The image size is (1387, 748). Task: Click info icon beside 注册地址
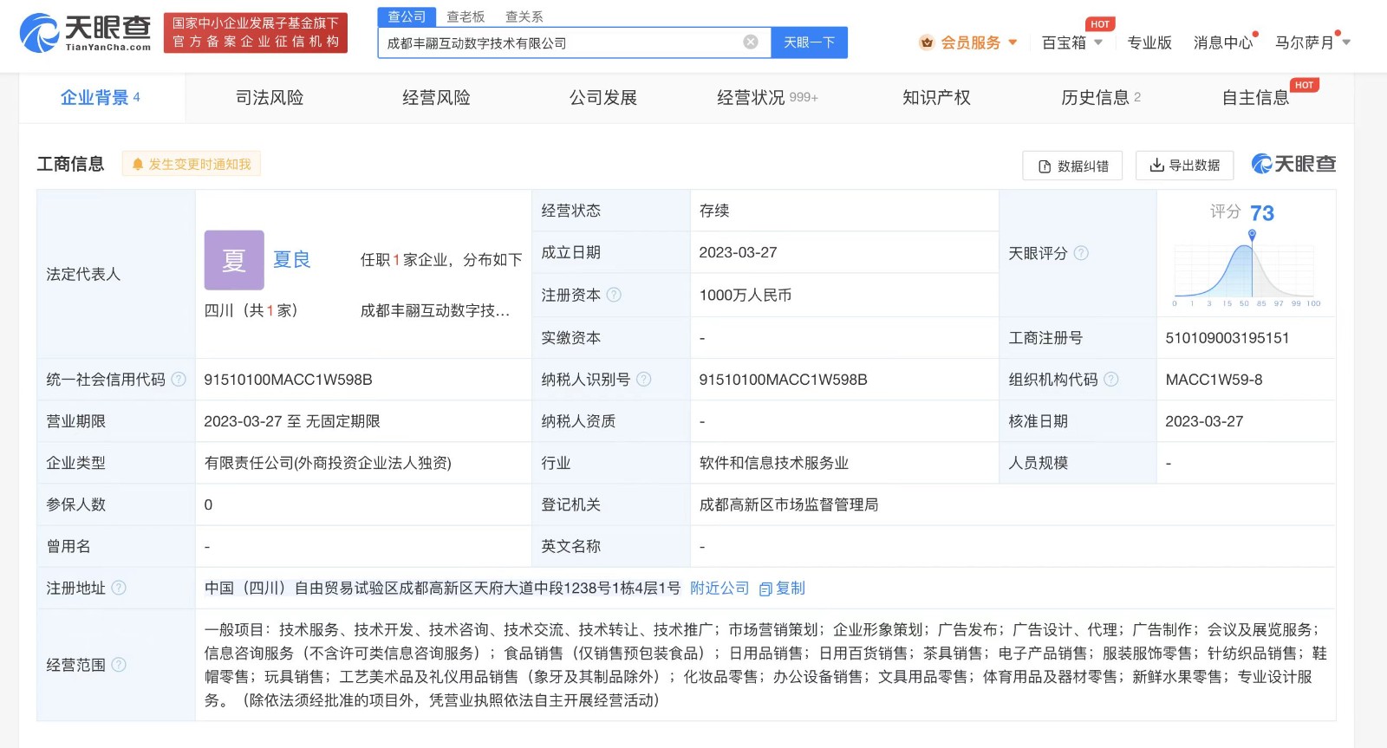(x=119, y=588)
